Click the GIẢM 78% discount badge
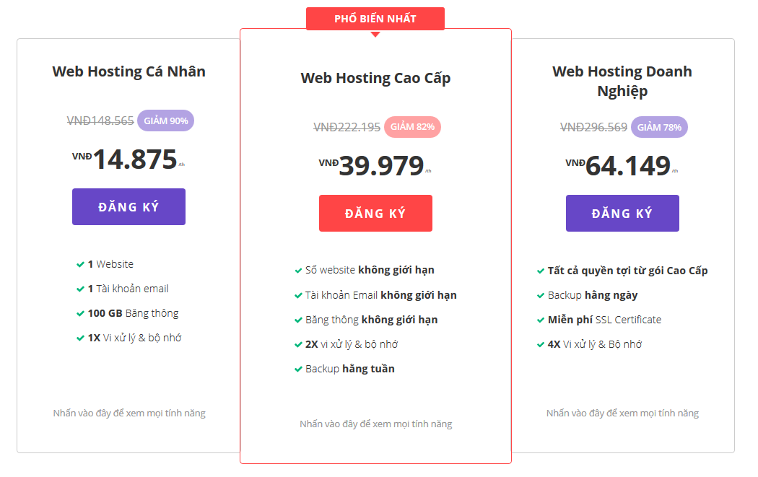Image resolution: width=758 pixels, height=477 pixels. (x=659, y=127)
